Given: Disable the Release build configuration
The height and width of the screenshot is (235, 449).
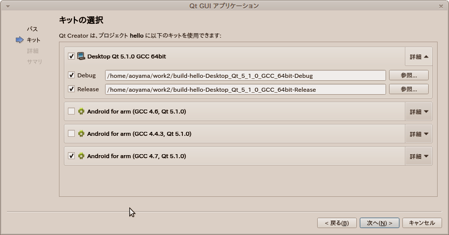Looking at the screenshot, I should tap(71, 89).
